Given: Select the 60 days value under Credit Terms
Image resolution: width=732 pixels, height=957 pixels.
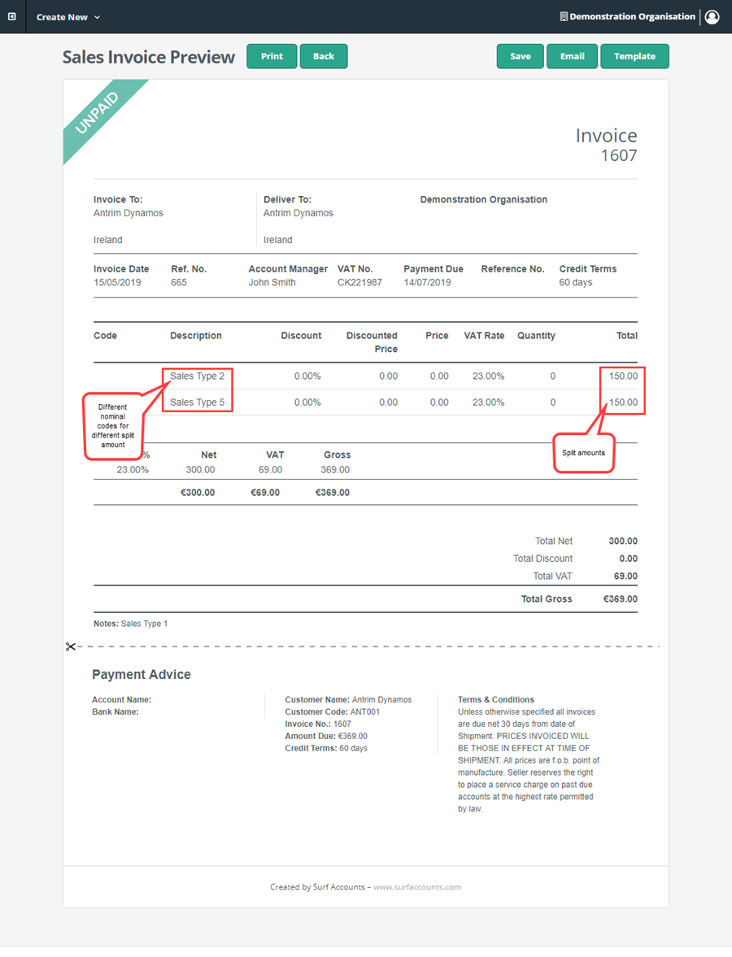Looking at the screenshot, I should click(x=576, y=283).
